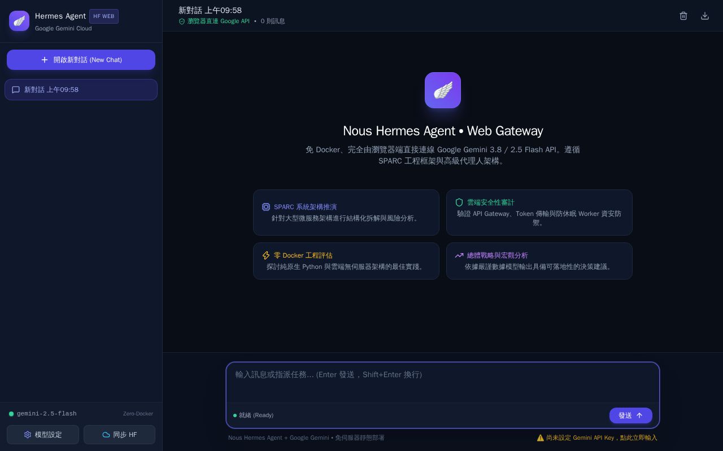This screenshot has height=451, width=723.
Task: Click the warning triangle icon near API Key notice
Action: [541, 437]
